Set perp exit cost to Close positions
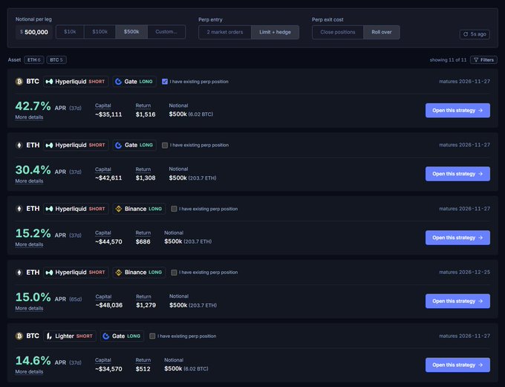Screen dimensions: 505x387 coord(337,32)
